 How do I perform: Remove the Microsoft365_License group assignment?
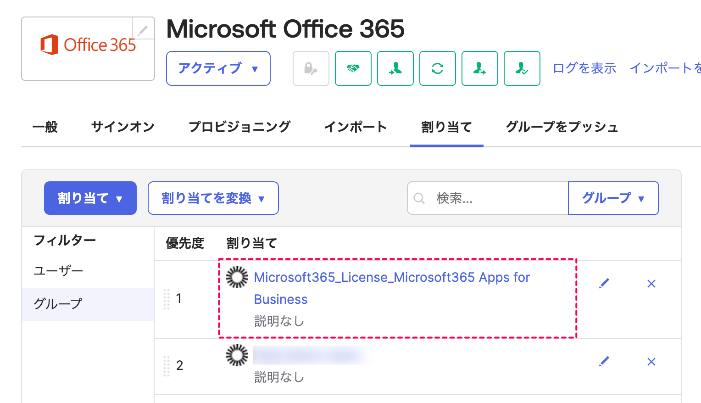click(651, 284)
